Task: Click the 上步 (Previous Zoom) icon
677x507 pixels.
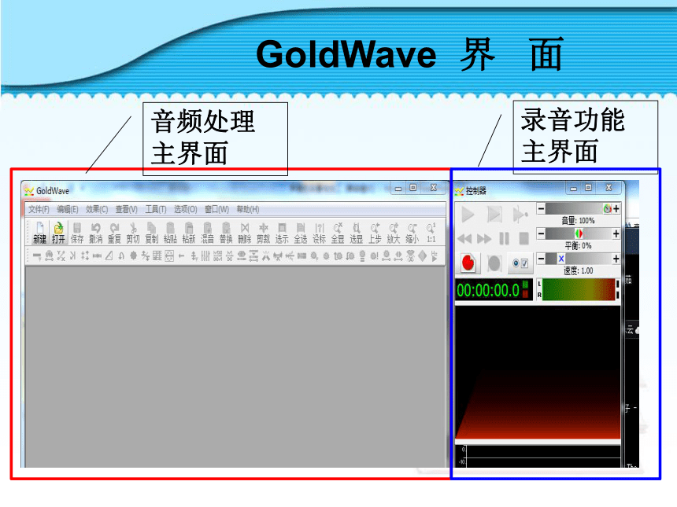Action: (x=375, y=233)
